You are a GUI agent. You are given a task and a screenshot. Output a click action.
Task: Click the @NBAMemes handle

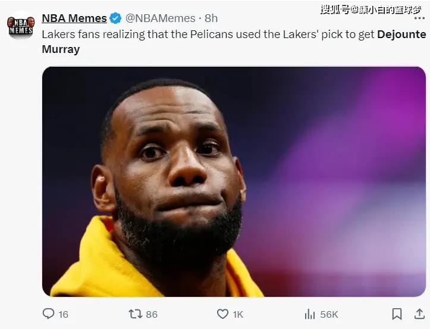pos(159,18)
